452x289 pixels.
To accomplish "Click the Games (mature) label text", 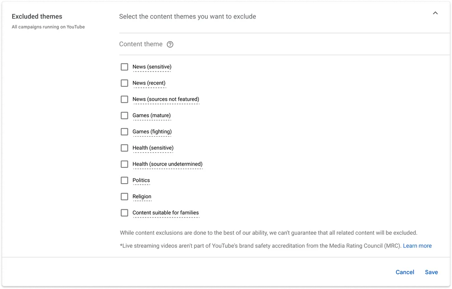I will coord(151,116).
